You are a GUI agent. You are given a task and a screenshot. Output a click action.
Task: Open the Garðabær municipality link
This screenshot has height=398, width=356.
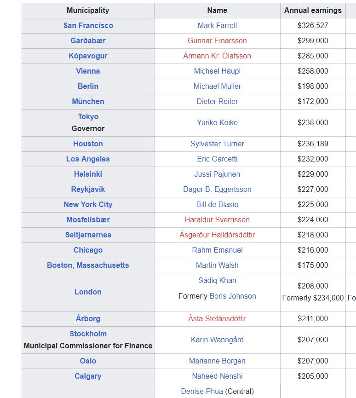[x=88, y=40]
